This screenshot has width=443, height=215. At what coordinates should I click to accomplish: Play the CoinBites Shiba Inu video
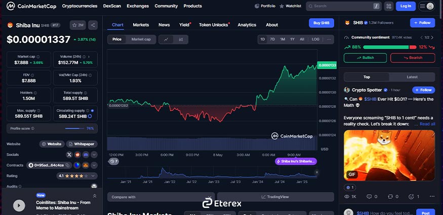point(19,205)
